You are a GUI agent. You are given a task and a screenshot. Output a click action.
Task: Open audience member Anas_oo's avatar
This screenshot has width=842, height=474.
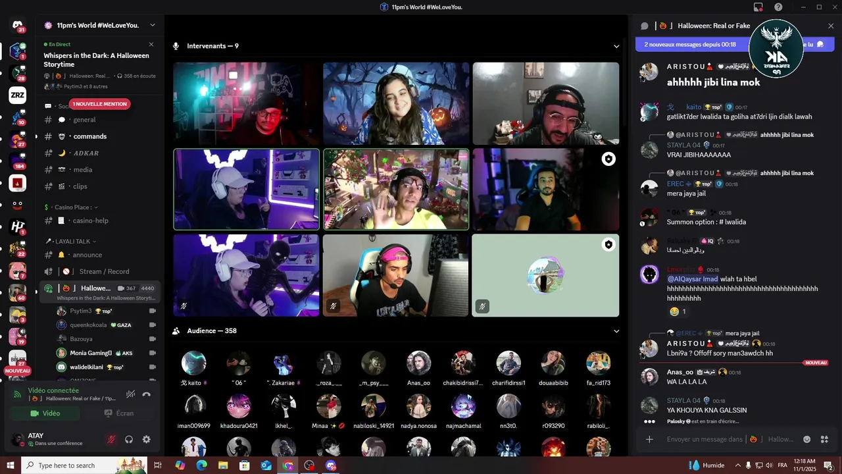click(x=418, y=363)
